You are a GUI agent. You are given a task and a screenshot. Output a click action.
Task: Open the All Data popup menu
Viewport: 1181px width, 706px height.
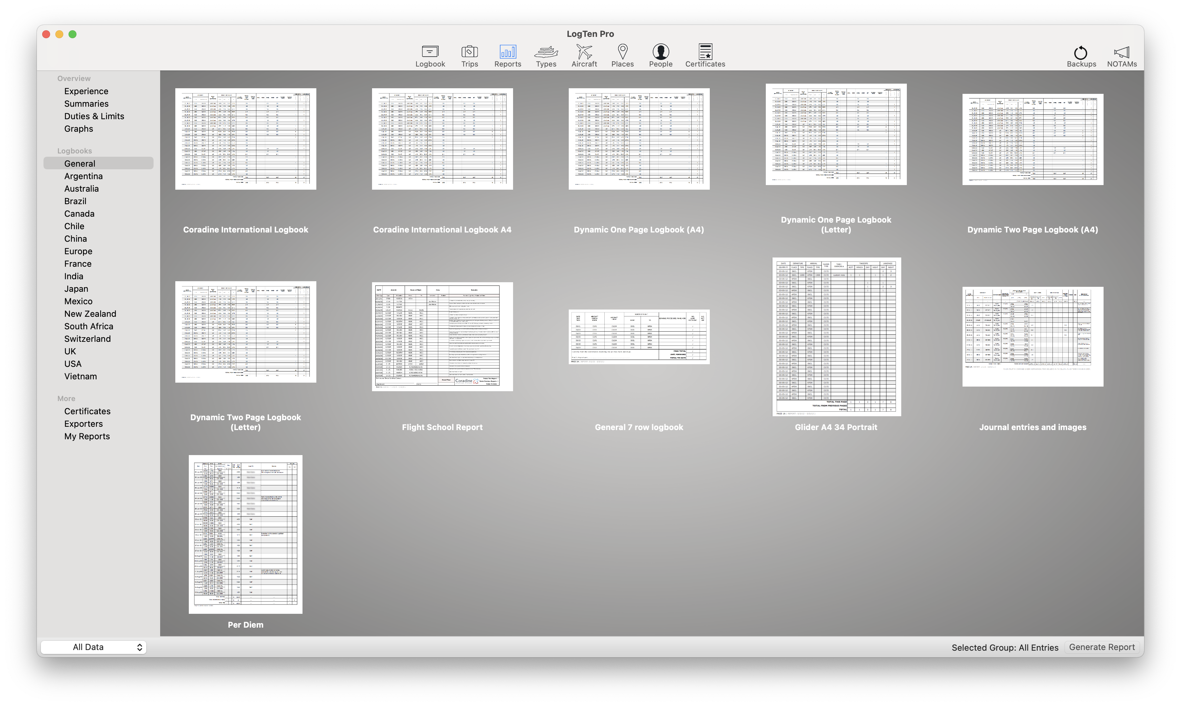[93, 647]
